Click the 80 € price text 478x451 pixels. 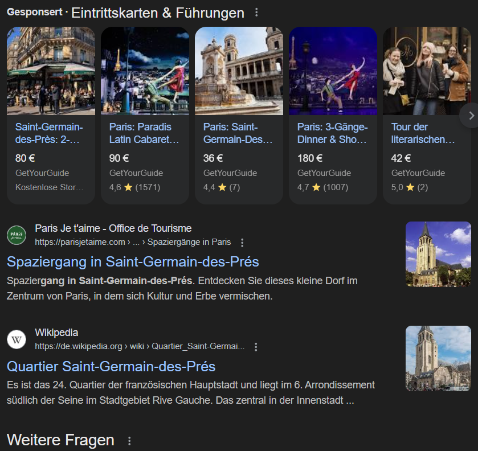pyautogui.click(x=25, y=158)
